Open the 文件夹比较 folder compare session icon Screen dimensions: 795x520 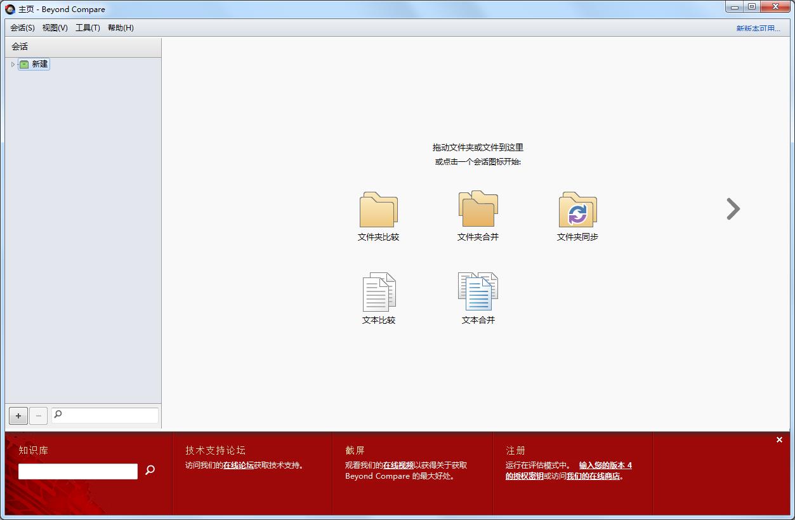point(379,210)
